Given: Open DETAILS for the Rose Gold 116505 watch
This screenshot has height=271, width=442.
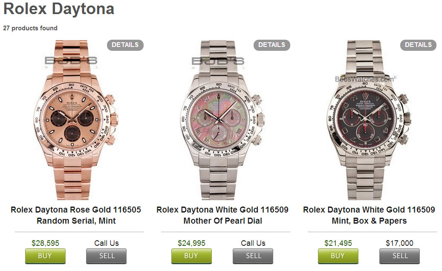Looking at the screenshot, I should (125, 45).
